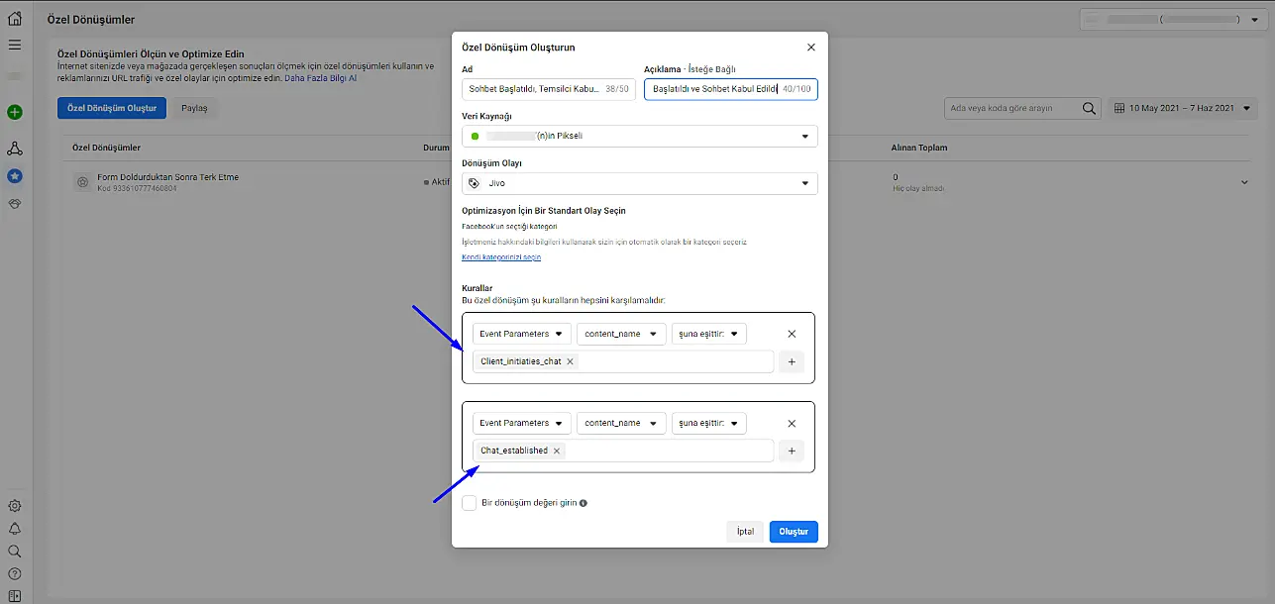This screenshot has width=1275, height=604.
Task: Enable the 'Bir dönüşüm değeri girin' checkbox
Action: tap(470, 503)
